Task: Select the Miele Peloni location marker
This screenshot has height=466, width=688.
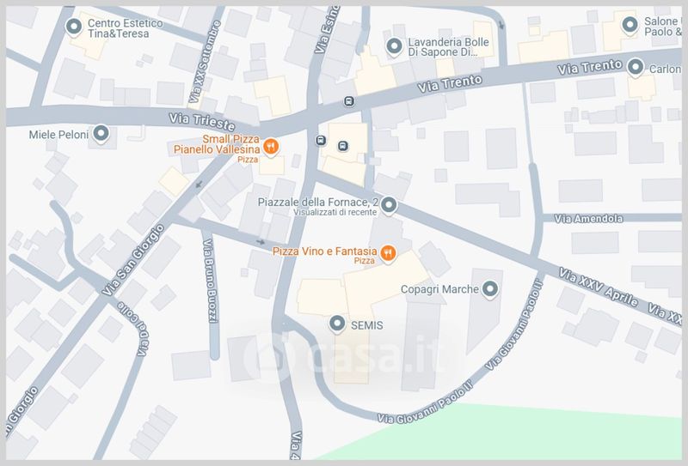Action: pos(101,133)
